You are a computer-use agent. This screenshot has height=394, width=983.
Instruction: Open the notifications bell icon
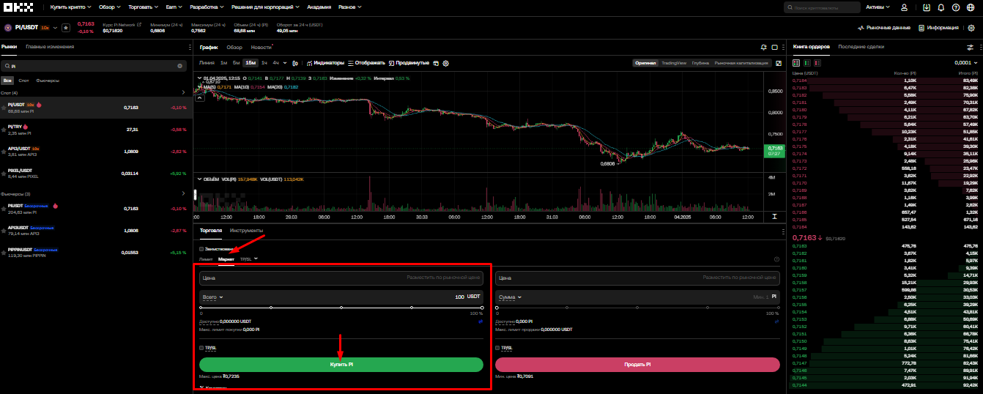[940, 7]
